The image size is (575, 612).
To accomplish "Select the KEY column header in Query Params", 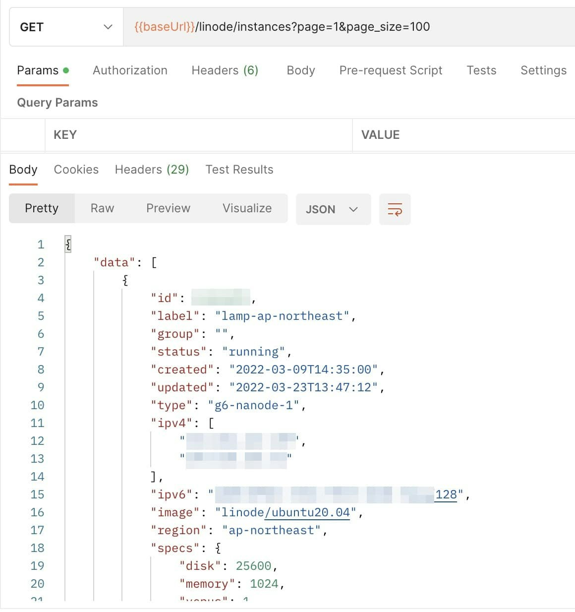I will (65, 134).
